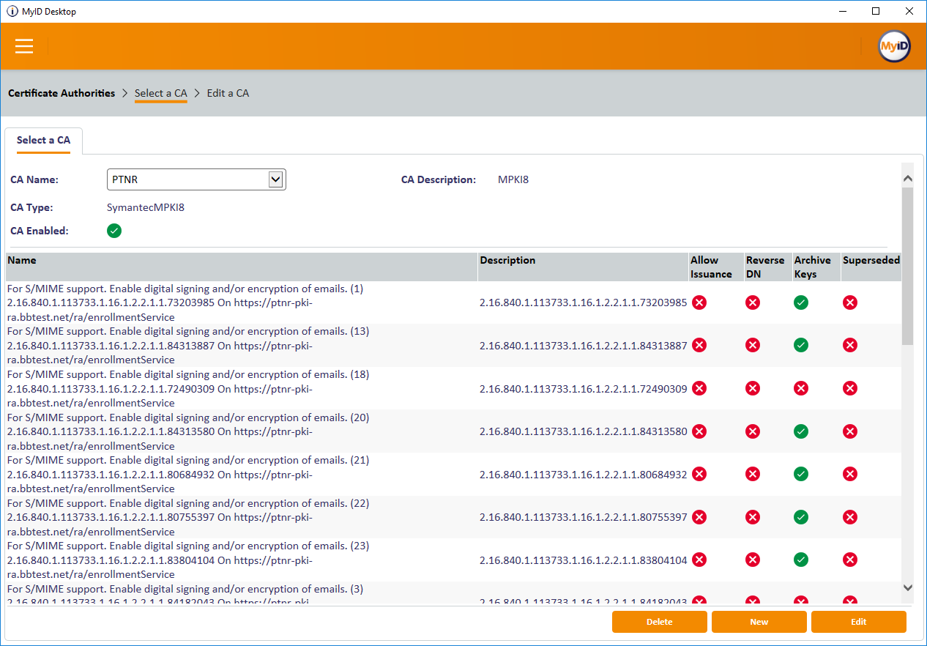Click the Edit button

point(859,622)
